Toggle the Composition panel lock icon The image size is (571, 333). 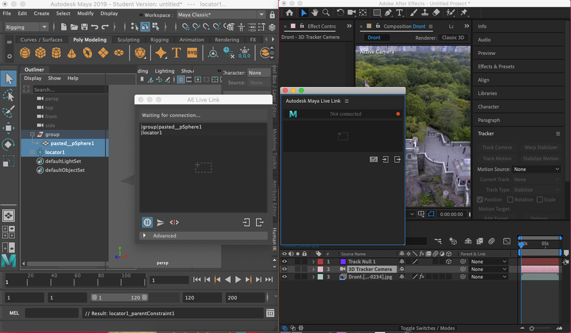pos(378,26)
